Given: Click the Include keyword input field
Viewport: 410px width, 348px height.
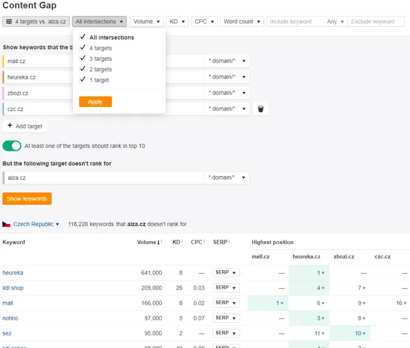Looking at the screenshot, I should click(x=295, y=22).
